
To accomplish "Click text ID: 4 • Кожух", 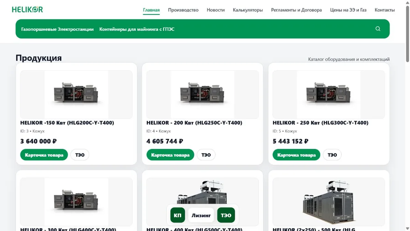I will pyautogui.click(x=159, y=131).
